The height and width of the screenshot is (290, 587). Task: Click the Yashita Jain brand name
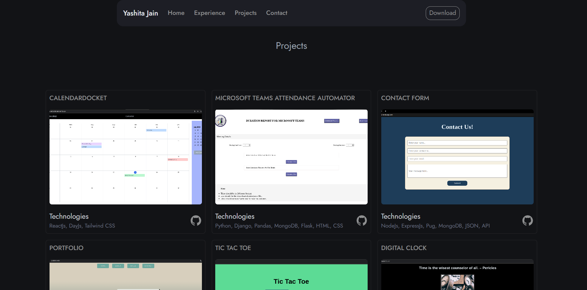[x=141, y=13]
